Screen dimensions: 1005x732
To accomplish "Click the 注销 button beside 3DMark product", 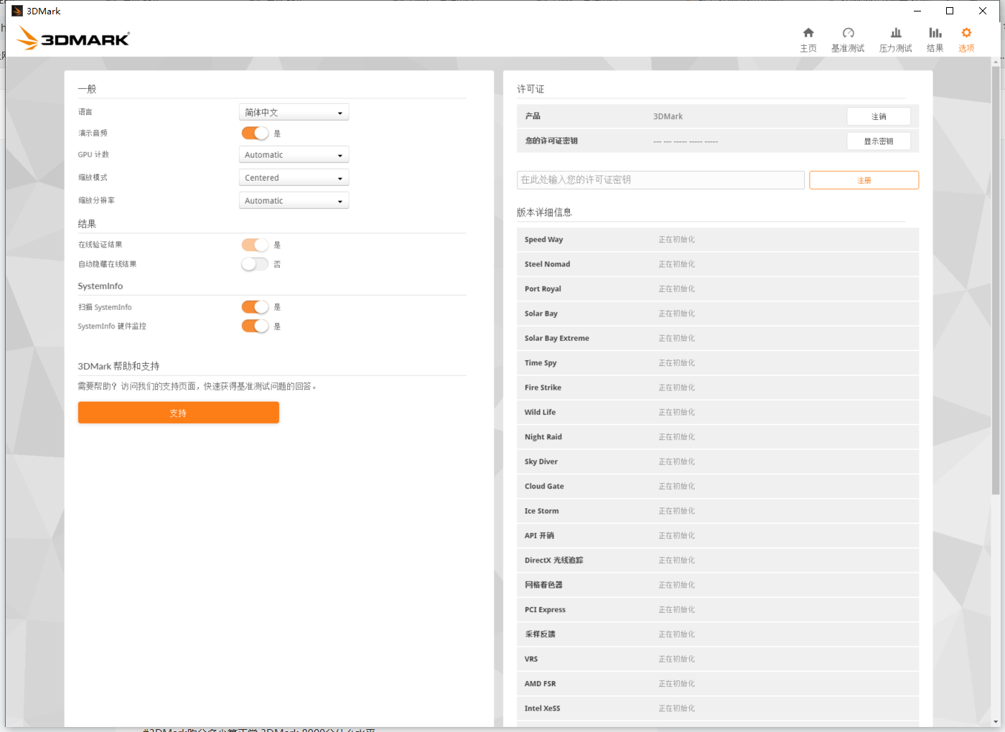I will [x=879, y=116].
